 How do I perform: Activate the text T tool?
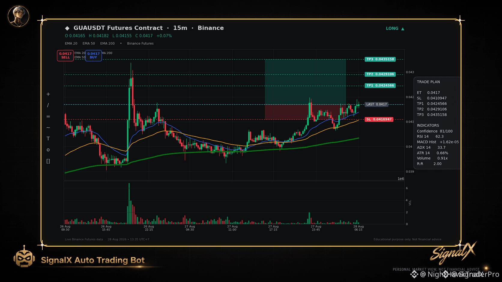(x=48, y=138)
